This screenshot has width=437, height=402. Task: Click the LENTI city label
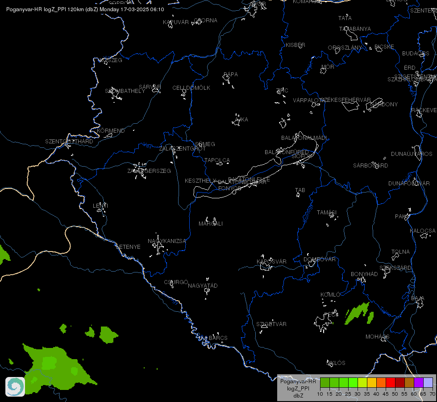tap(100, 205)
